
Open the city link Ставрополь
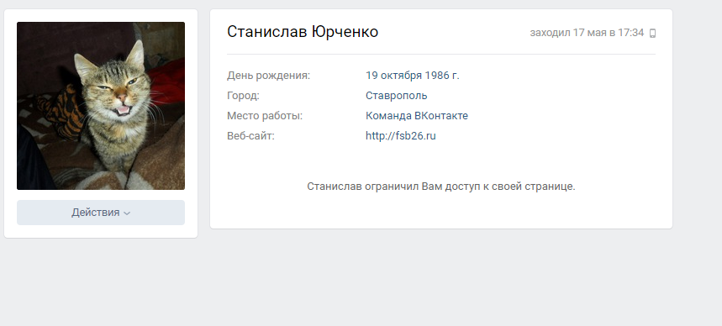[397, 95]
